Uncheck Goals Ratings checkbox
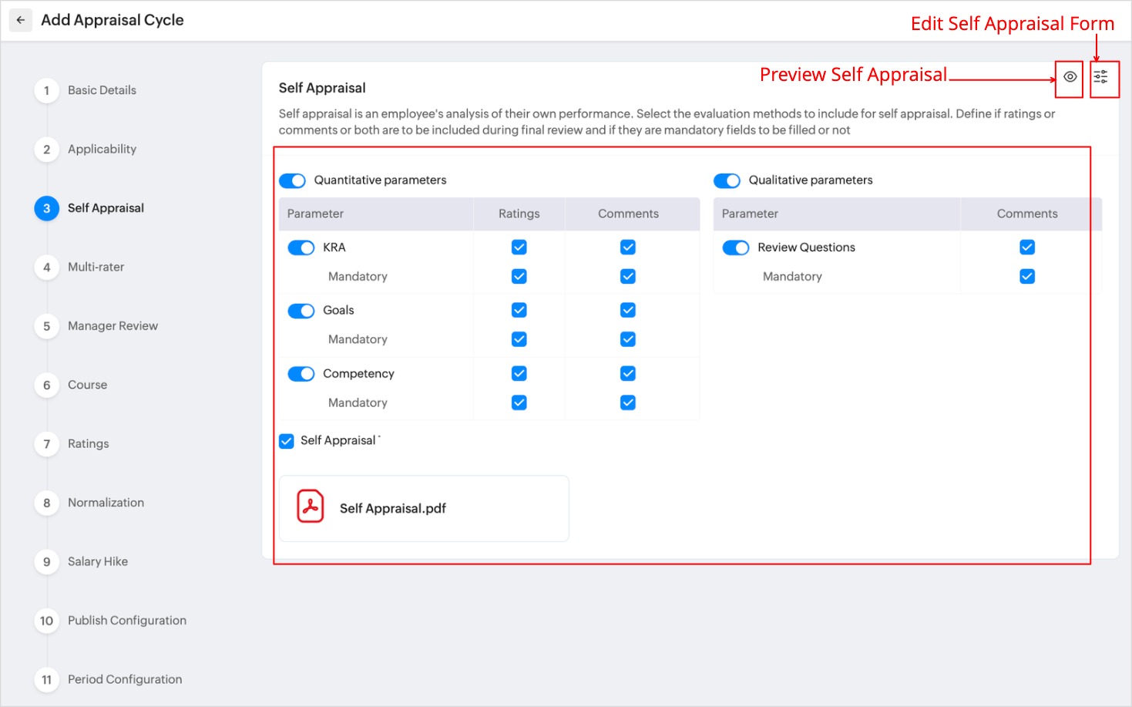Image resolution: width=1132 pixels, height=707 pixels. pyautogui.click(x=519, y=310)
